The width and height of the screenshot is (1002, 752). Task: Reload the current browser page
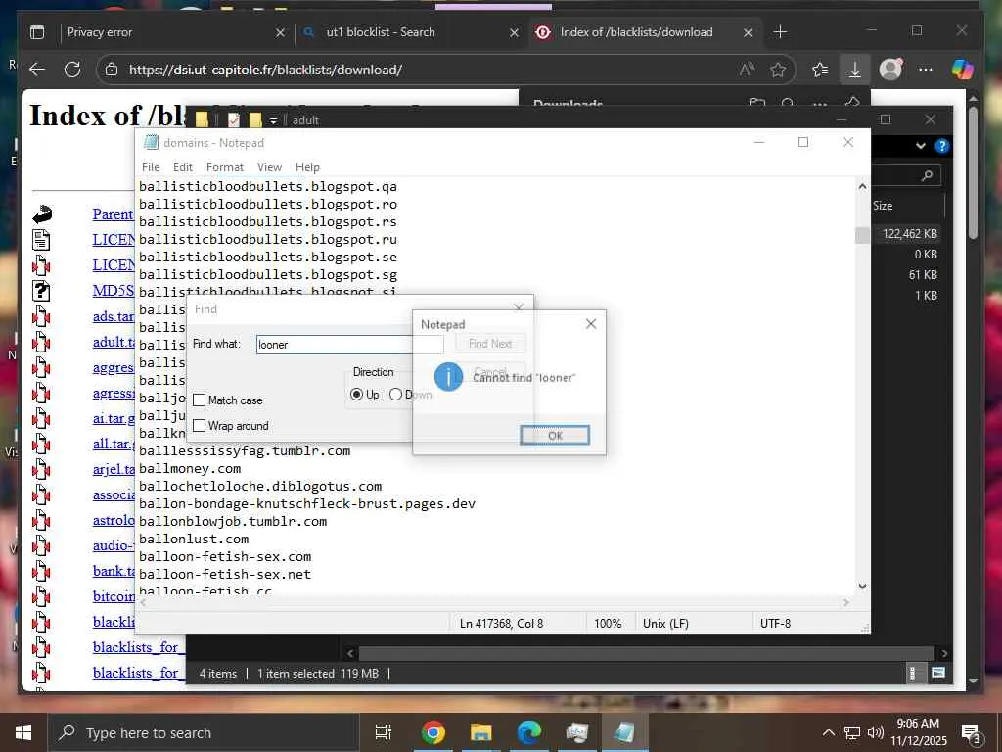tap(72, 70)
